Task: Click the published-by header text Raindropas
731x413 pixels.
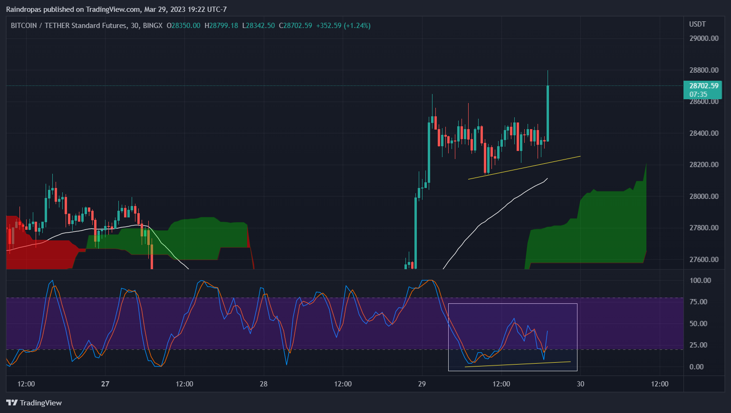Action: tap(23, 9)
